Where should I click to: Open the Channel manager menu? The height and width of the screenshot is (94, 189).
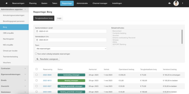(x=100, y=3)
